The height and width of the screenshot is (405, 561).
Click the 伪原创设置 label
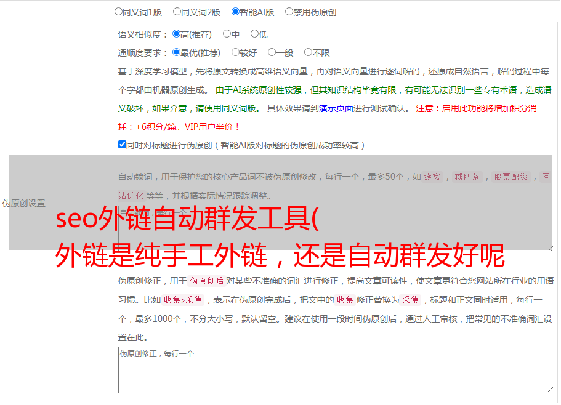coord(23,203)
